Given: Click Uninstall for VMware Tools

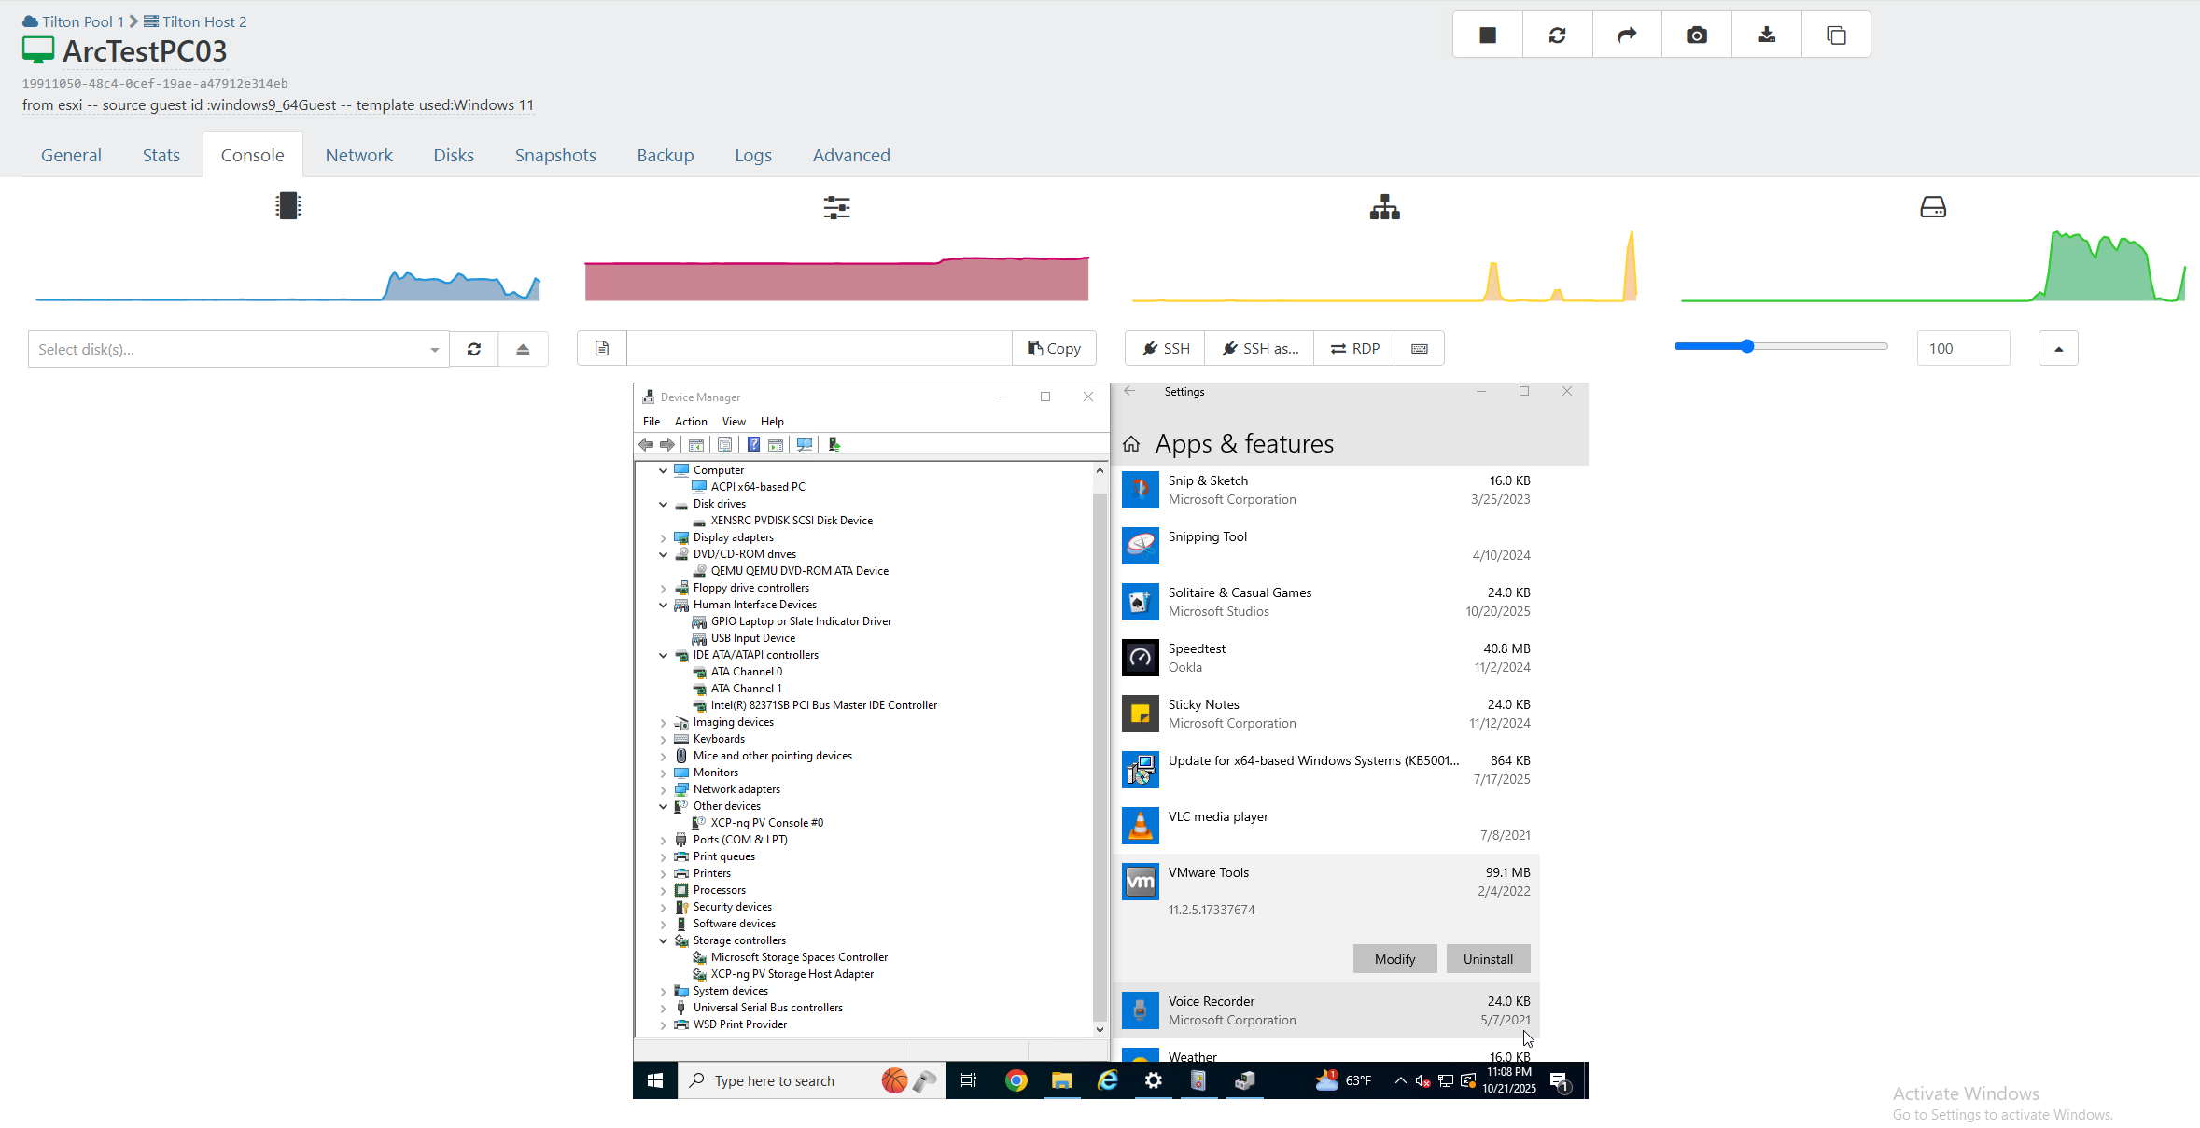Looking at the screenshot, I should pos(1488,959).
